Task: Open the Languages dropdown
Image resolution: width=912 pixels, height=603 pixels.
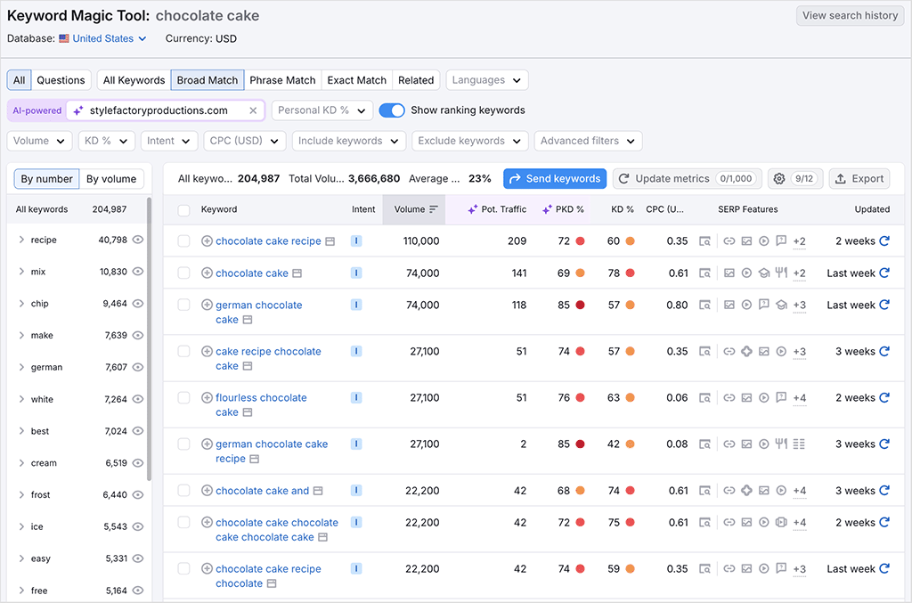Action: [487, 80]
